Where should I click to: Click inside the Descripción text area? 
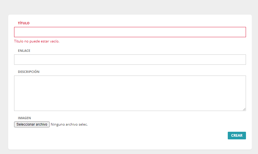pos(130,93)
